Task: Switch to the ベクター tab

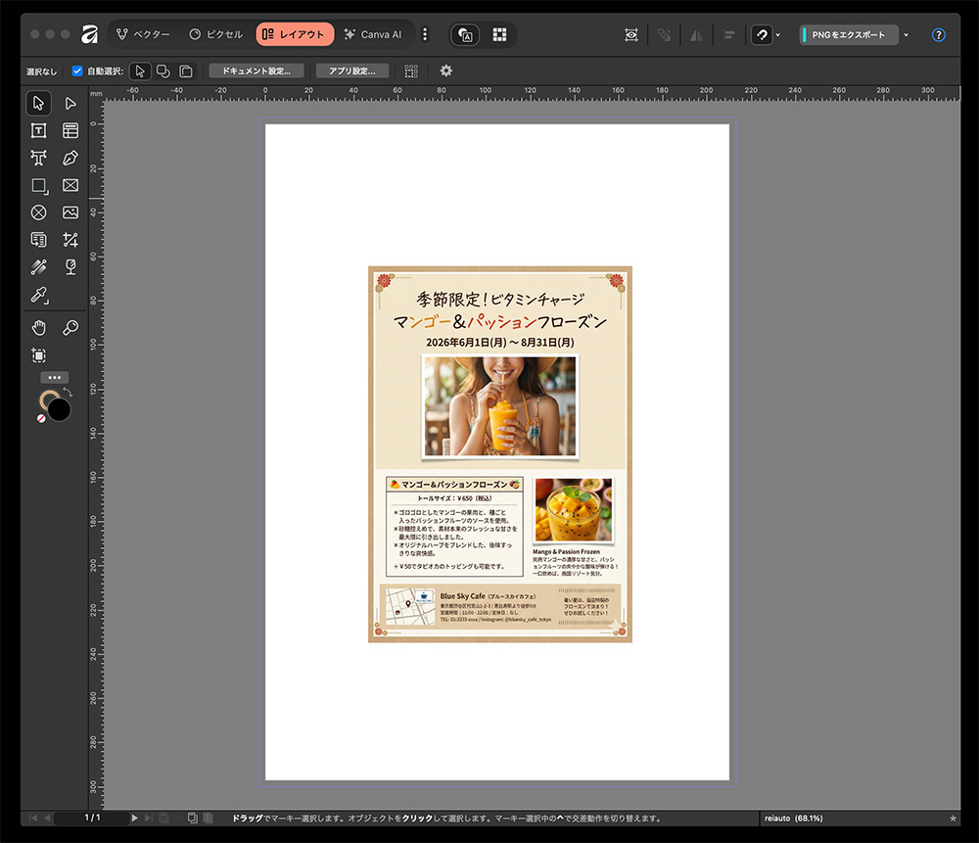Action: click(142, 34)
